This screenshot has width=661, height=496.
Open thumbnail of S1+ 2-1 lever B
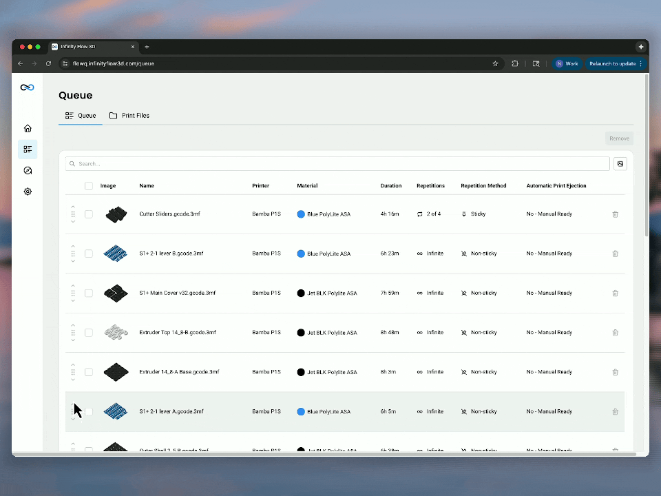[x=116, y=254]
